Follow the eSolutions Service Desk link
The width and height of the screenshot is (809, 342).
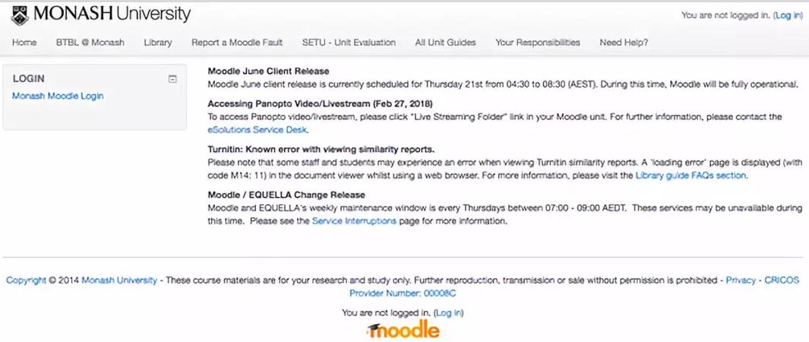tap(257, 129)
